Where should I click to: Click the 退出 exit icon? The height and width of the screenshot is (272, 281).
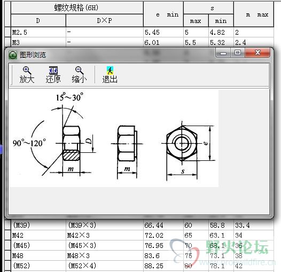(x=110, y=71)
